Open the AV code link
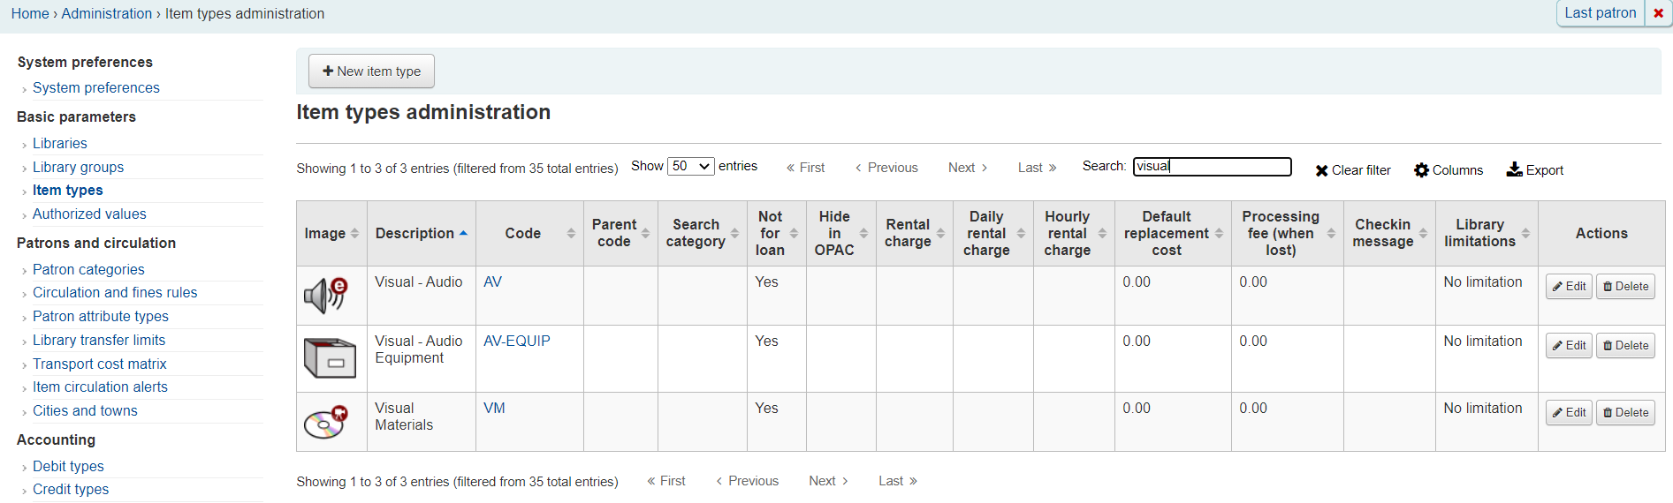 click(x=492, y=282)
